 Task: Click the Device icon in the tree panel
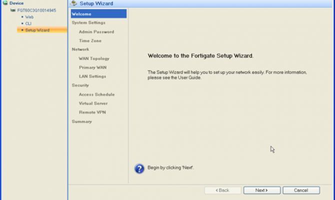[x=5, y=3]
